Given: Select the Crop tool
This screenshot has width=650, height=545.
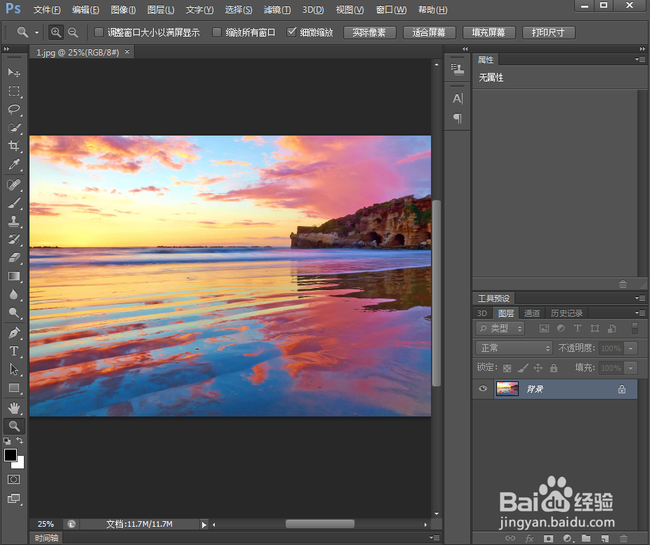Looking at the screenshot, I should pos(14,145).
